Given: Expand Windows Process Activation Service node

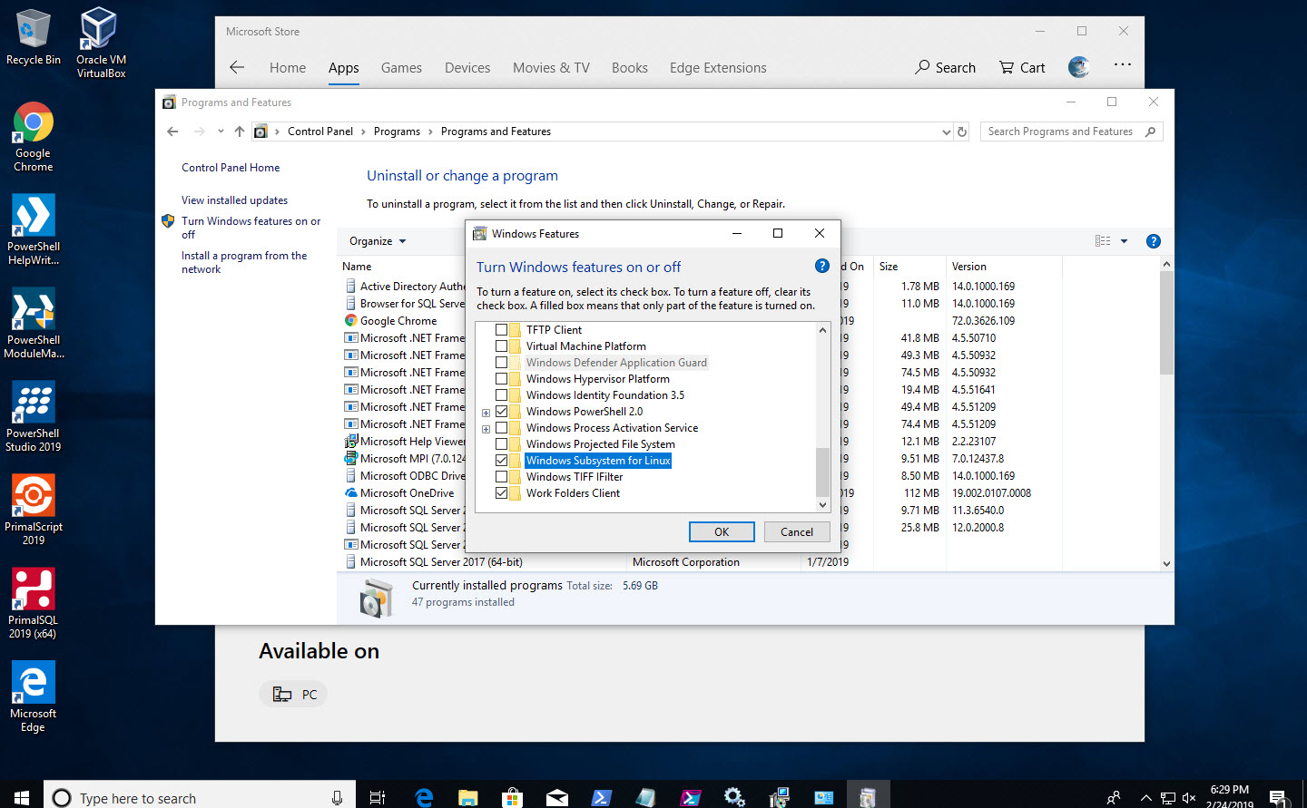Looking at the screenshot, I should (486, 429).
